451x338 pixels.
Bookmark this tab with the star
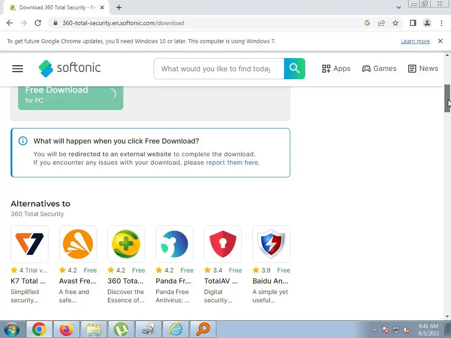(396, 23)
